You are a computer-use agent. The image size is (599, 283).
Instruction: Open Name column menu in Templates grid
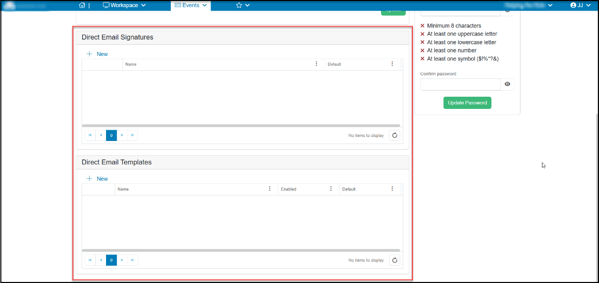tap(270, 188)
